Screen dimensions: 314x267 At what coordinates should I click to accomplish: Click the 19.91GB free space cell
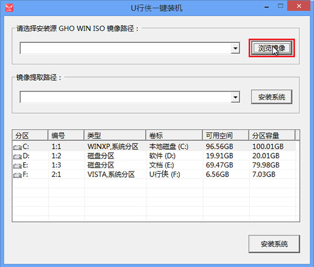point(219,156)
